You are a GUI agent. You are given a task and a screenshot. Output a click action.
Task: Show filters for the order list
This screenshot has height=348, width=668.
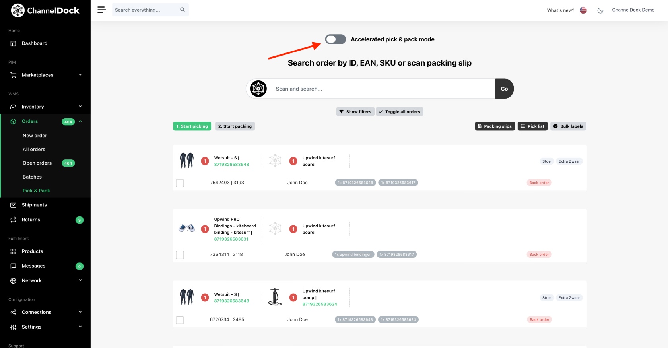(355, 112)
